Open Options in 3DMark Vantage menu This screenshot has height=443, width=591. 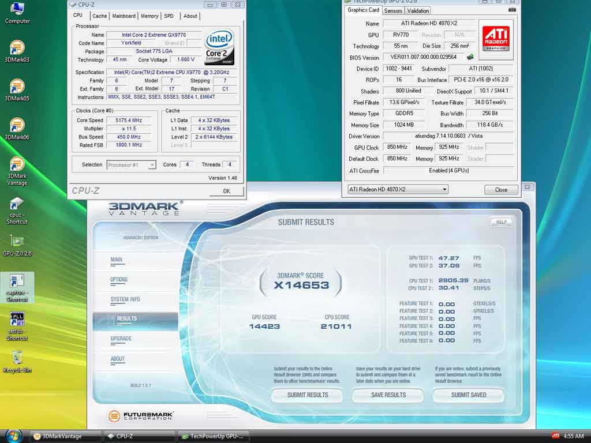click(119, 280)
